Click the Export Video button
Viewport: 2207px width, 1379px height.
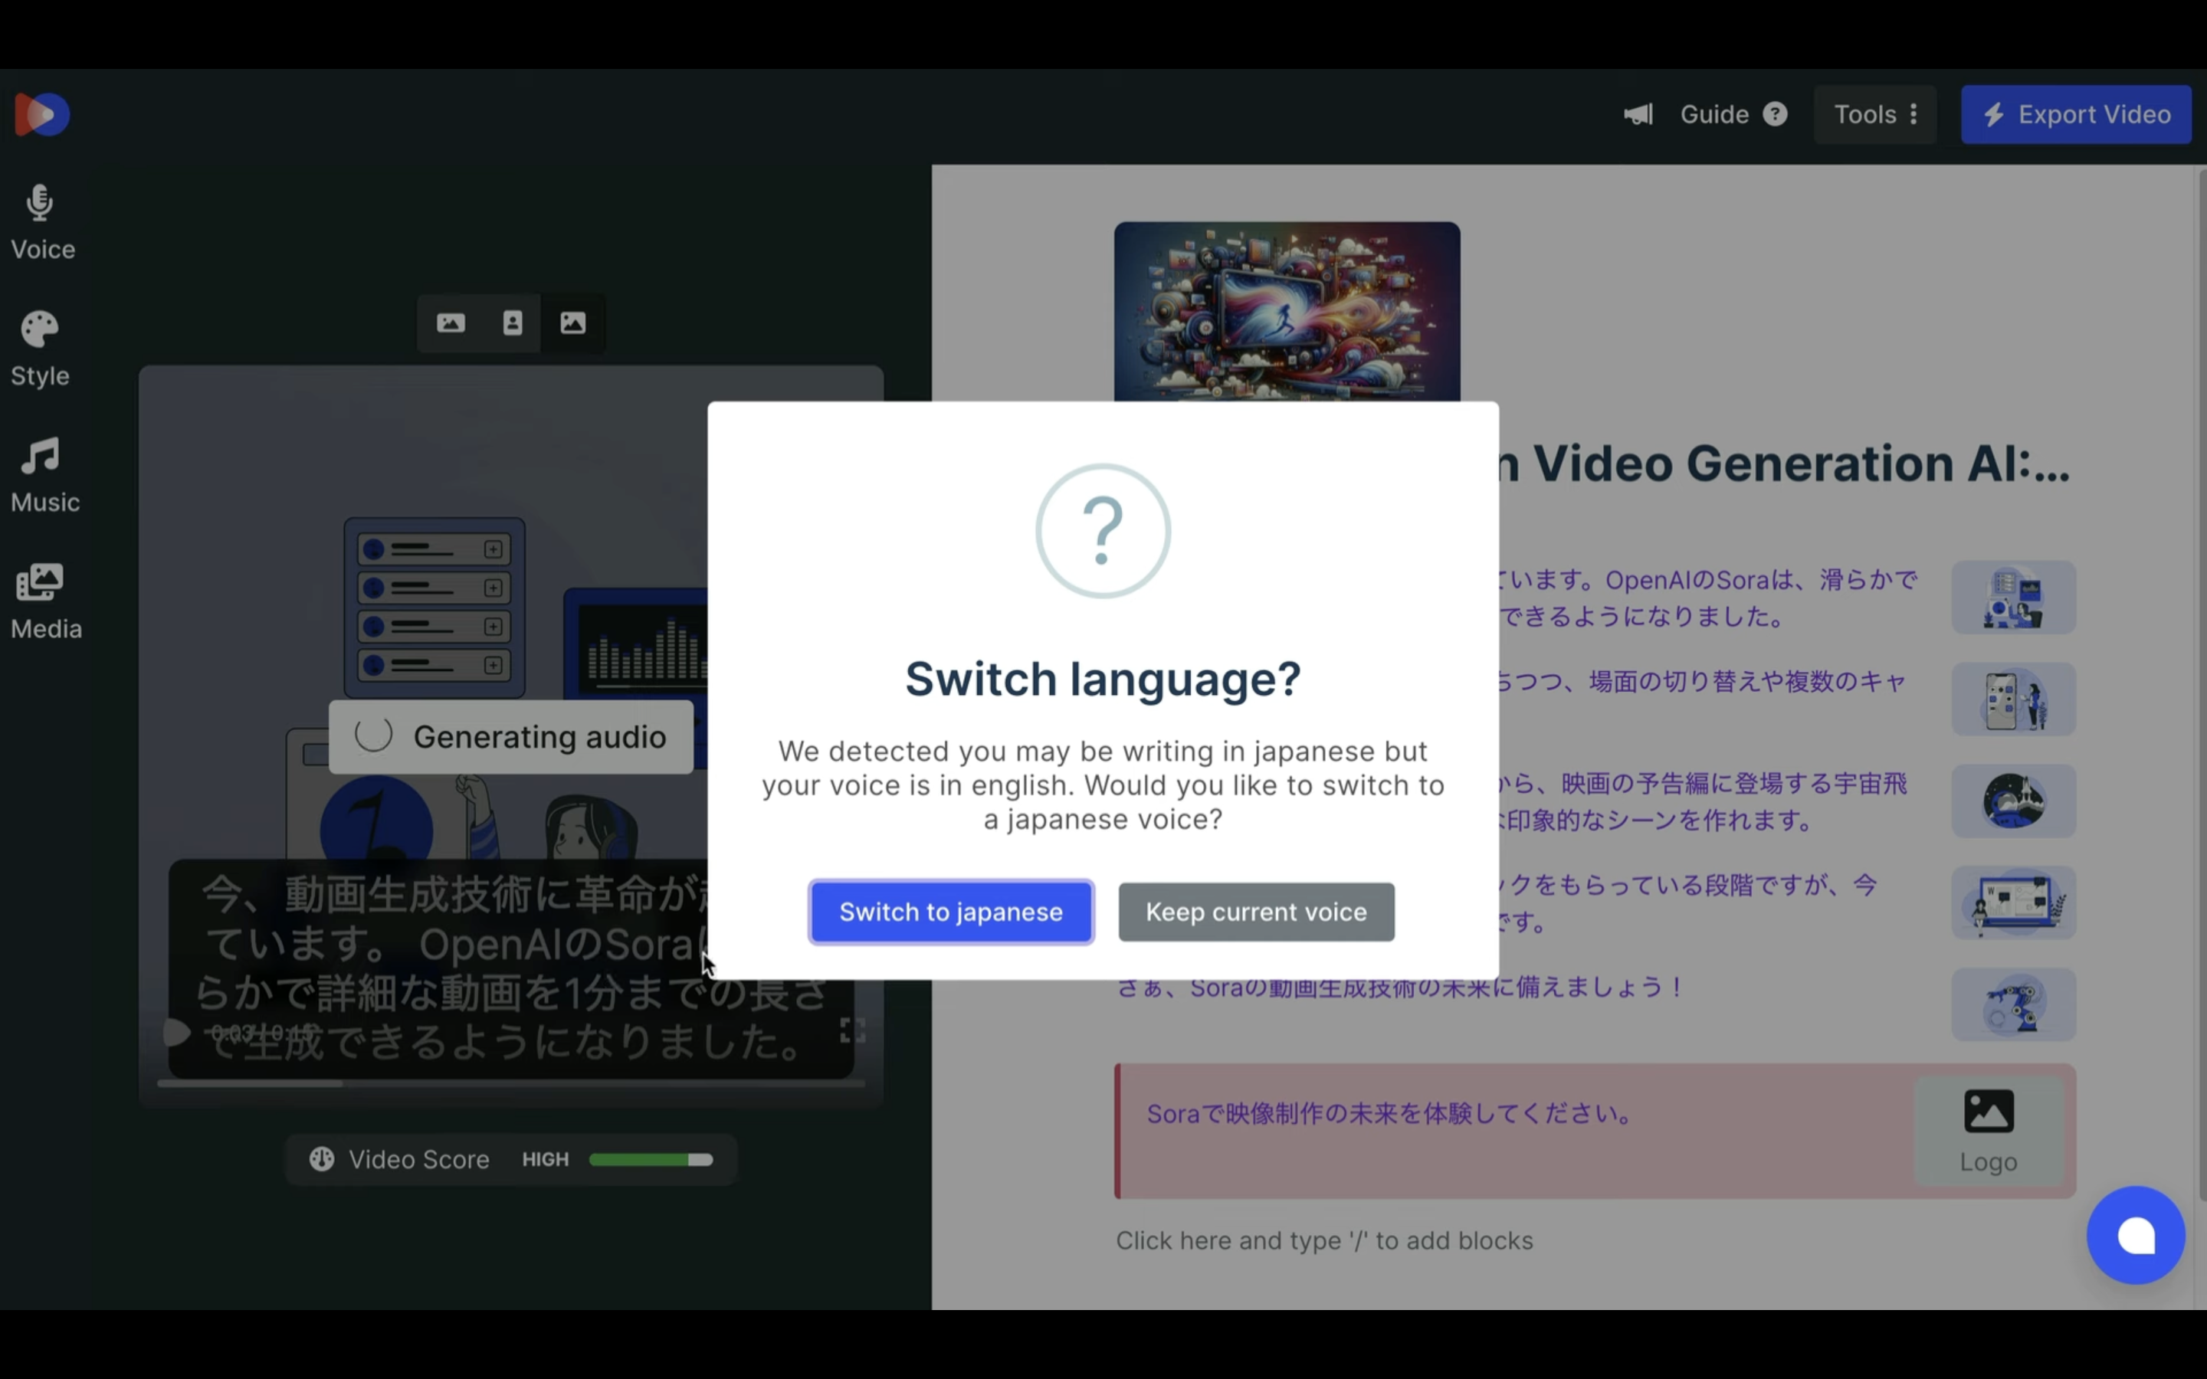tap(2076, 115)
